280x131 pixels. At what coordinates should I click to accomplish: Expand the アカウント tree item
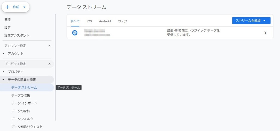(x=3, y=53)
